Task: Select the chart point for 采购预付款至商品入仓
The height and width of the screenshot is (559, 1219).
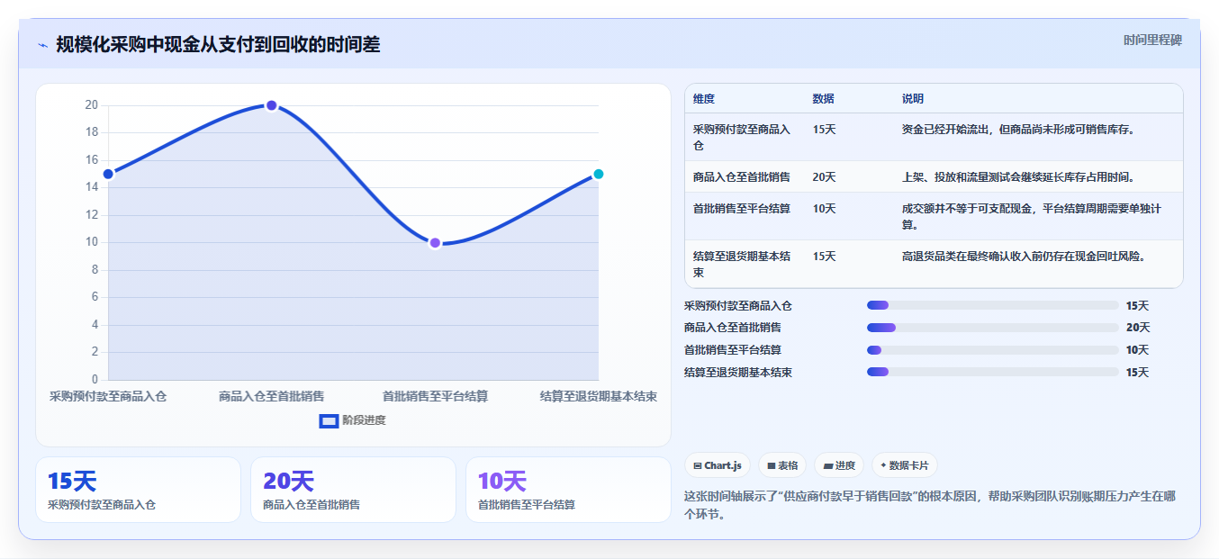Action: click(108, 174)
